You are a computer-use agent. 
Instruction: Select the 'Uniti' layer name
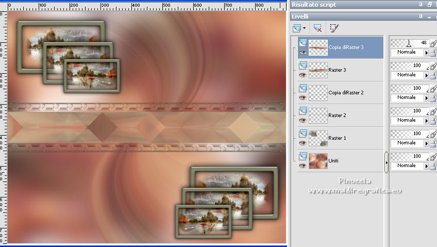pyautogui.click(x=333, y=160)
